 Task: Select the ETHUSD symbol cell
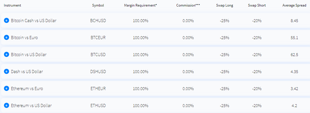pyautogui.click(x=98, y=106)
